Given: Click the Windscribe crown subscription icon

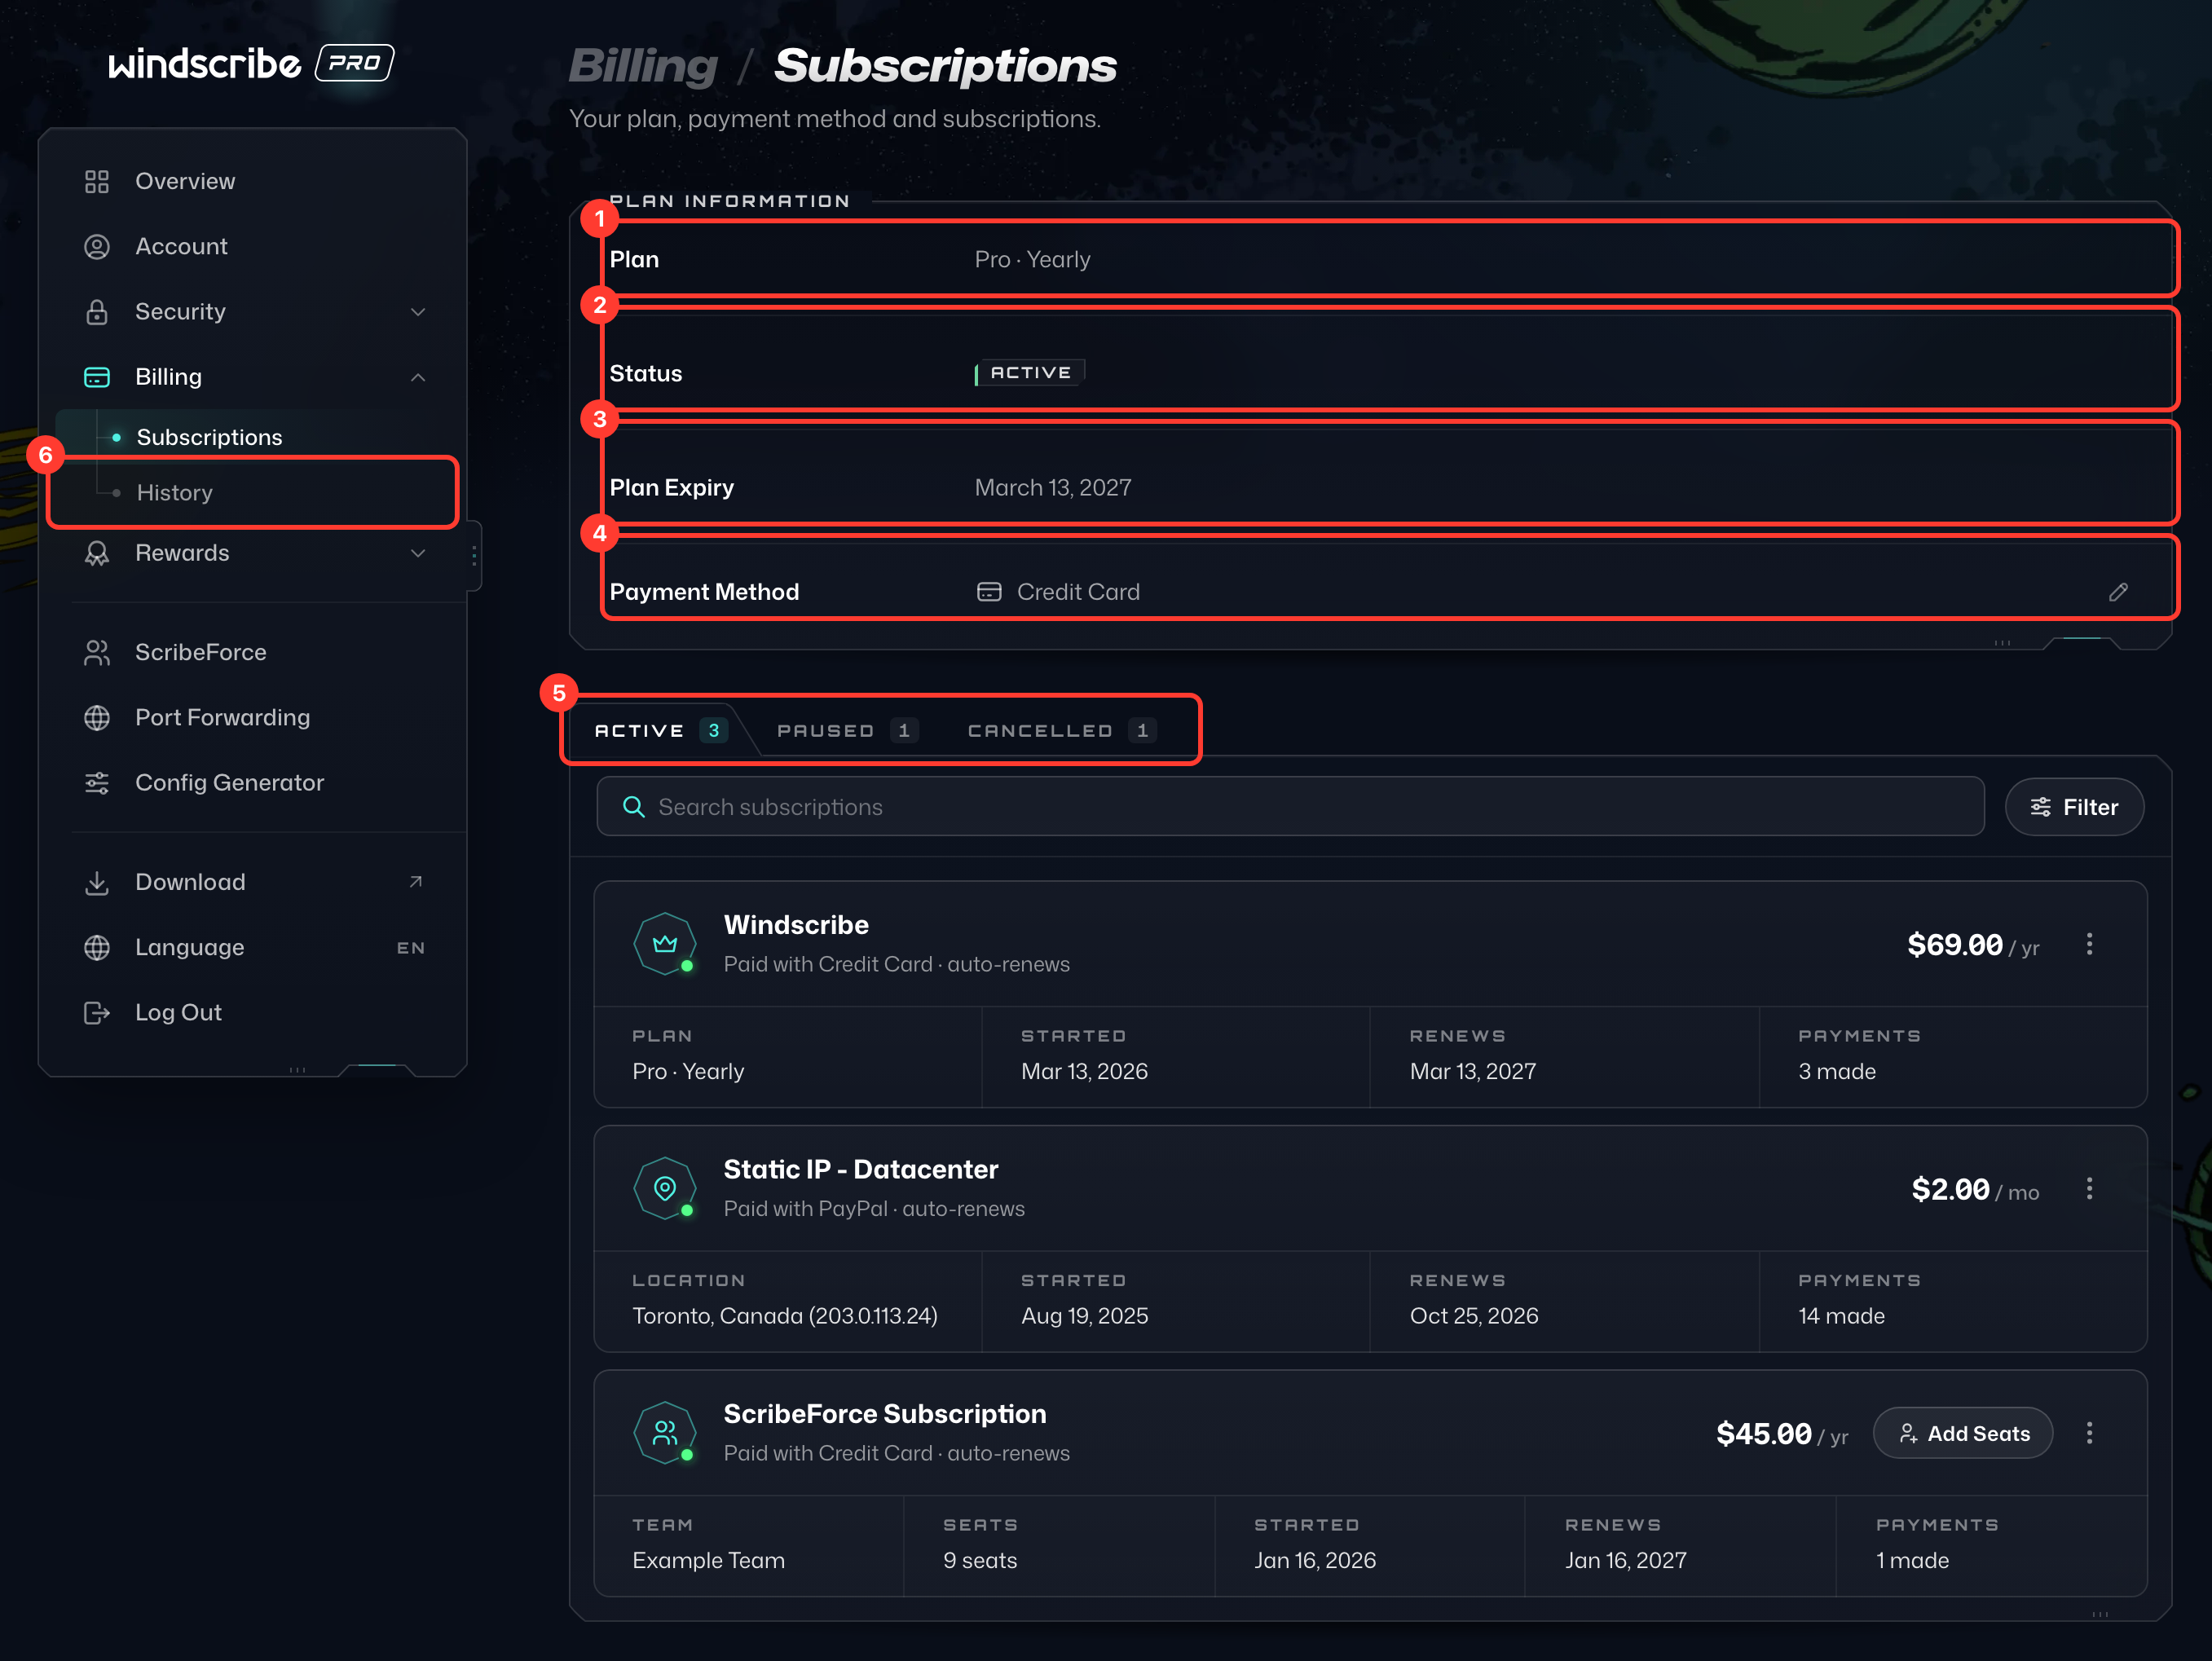Looking at the screenshot, I should pyautogui.click(x=665, y=943).
